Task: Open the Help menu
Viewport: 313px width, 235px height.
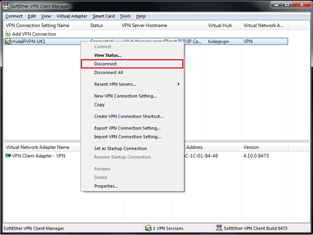Action: tap(141, 16)
